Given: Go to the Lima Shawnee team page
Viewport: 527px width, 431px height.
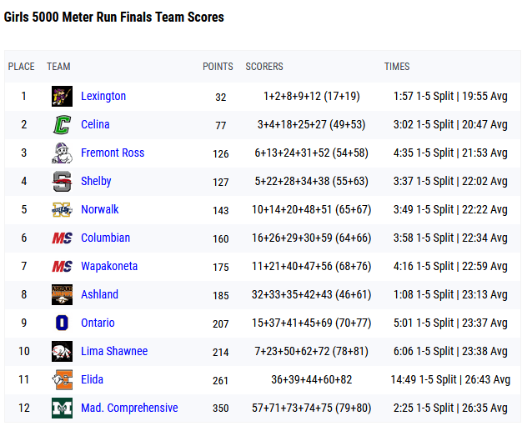Looking at the screenshot, I should (114, 351).
